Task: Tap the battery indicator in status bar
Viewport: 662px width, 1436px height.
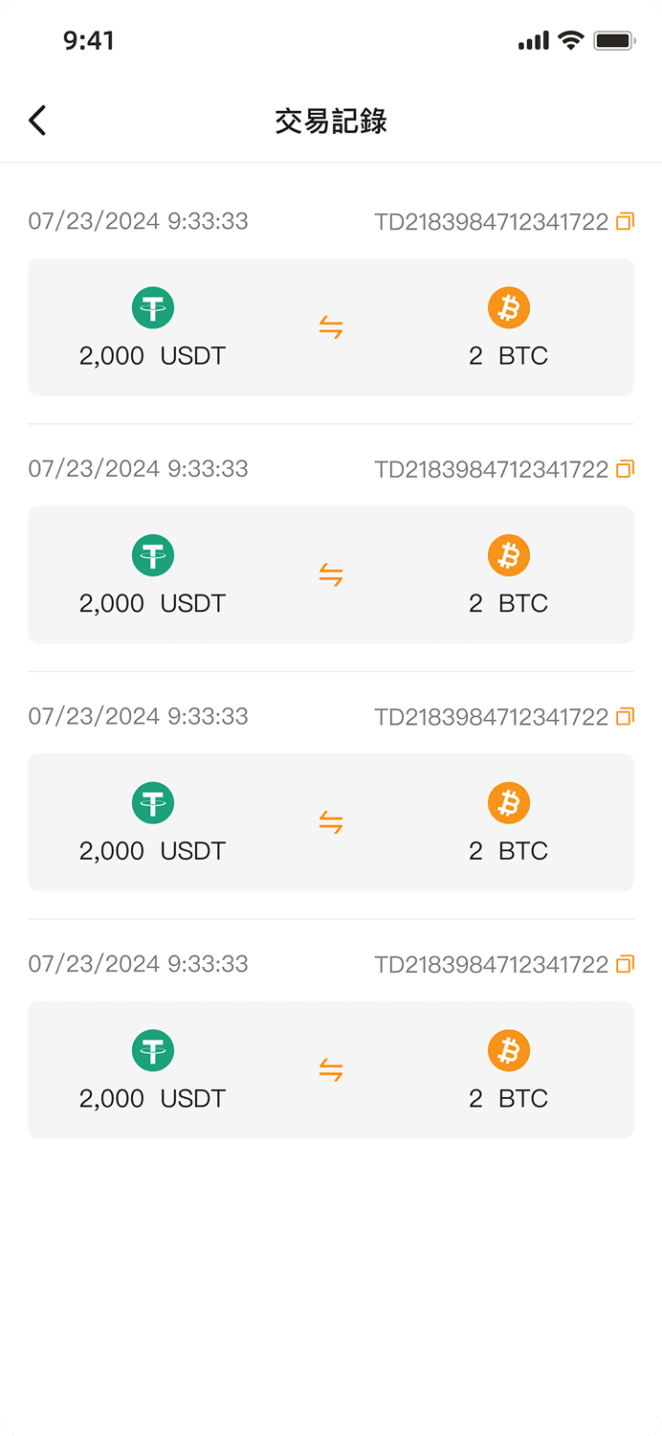Action: [614, 40]
